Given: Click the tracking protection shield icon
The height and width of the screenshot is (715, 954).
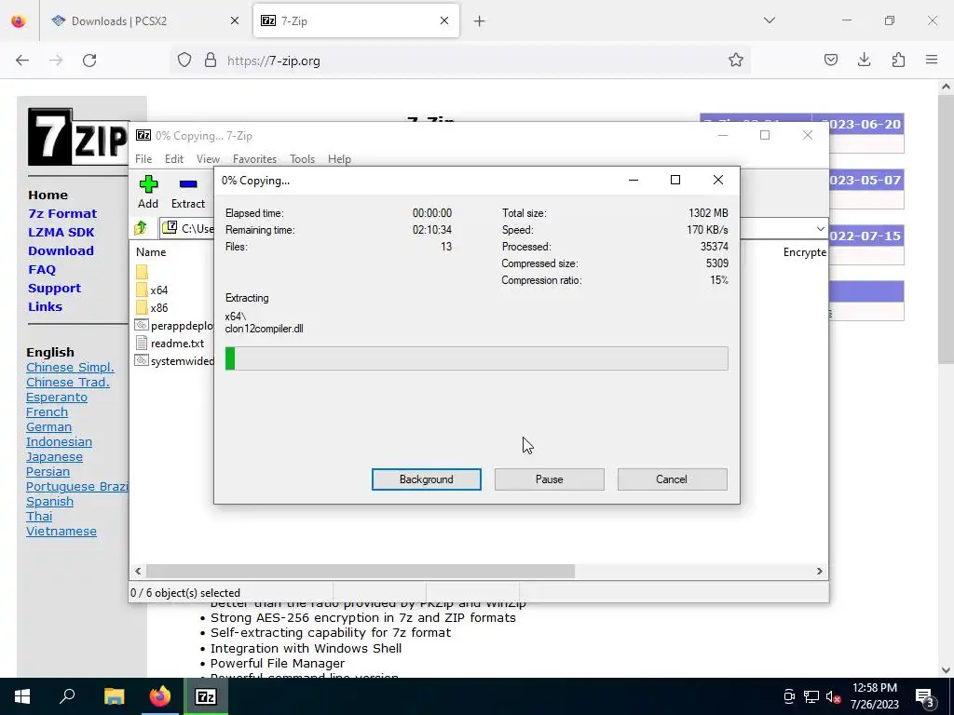Looking at the screenshot, I should (x=184, y=61).
